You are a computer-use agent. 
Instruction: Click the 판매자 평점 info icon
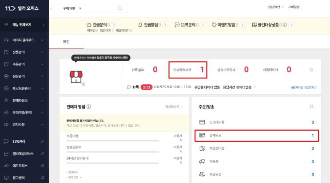[x=89, y=107]
